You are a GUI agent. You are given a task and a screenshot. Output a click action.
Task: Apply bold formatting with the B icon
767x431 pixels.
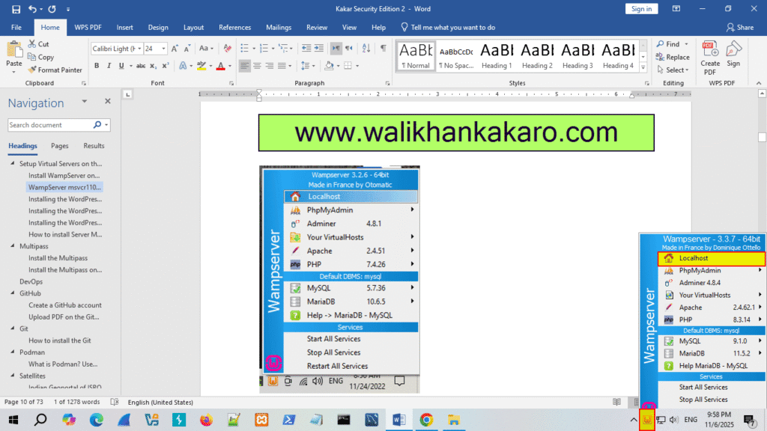[97, 66]
